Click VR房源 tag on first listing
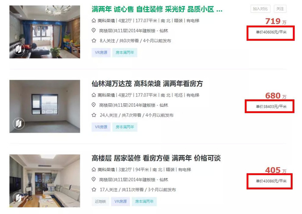 click(x=101, y=53)
